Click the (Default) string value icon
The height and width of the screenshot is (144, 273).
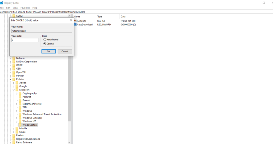point(75,21)
